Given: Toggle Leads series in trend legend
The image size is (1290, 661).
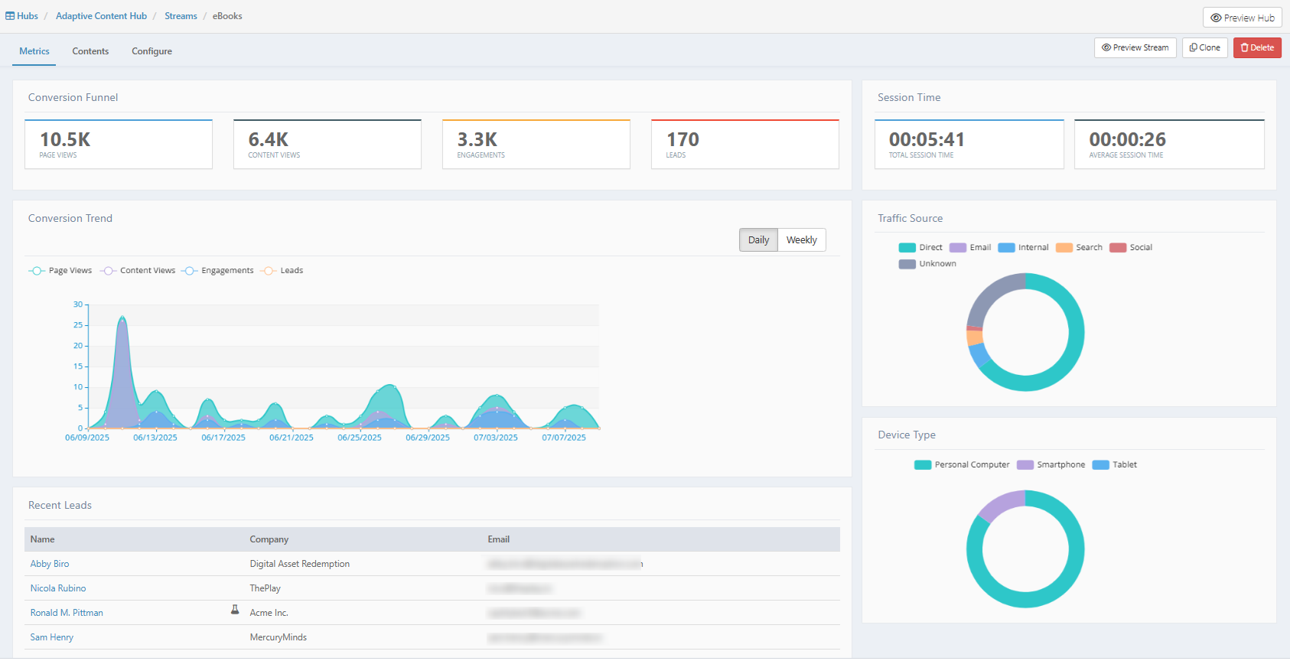Looking at the screenshot, I should coord(282,271).
